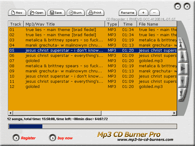Sort by the Type column header

click(112, 24)
